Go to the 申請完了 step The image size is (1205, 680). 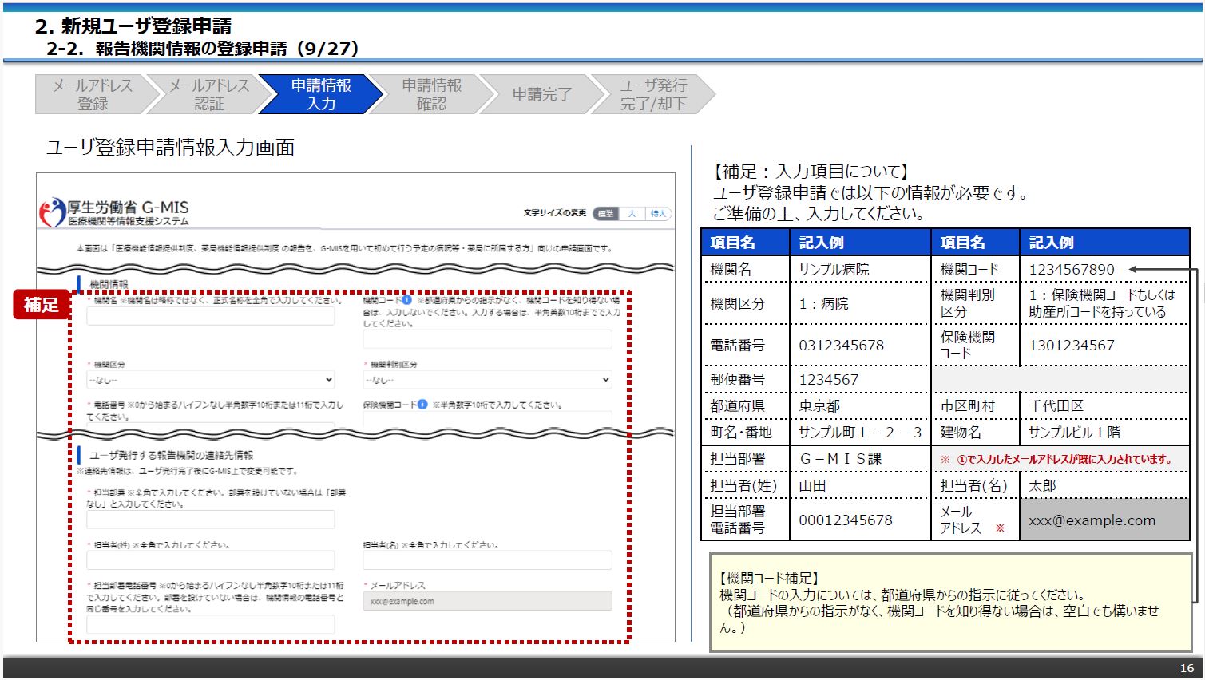(x=541, y=94)
